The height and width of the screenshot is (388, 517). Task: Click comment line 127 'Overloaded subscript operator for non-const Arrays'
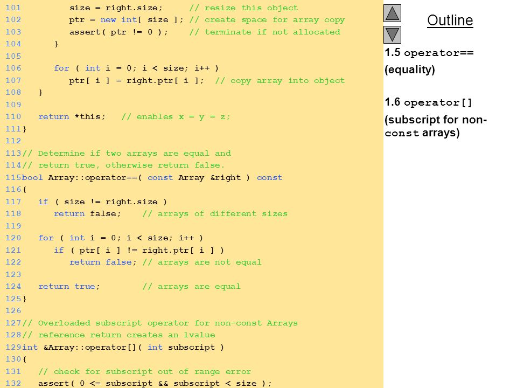pyautogui.click(x=168, y=323)
